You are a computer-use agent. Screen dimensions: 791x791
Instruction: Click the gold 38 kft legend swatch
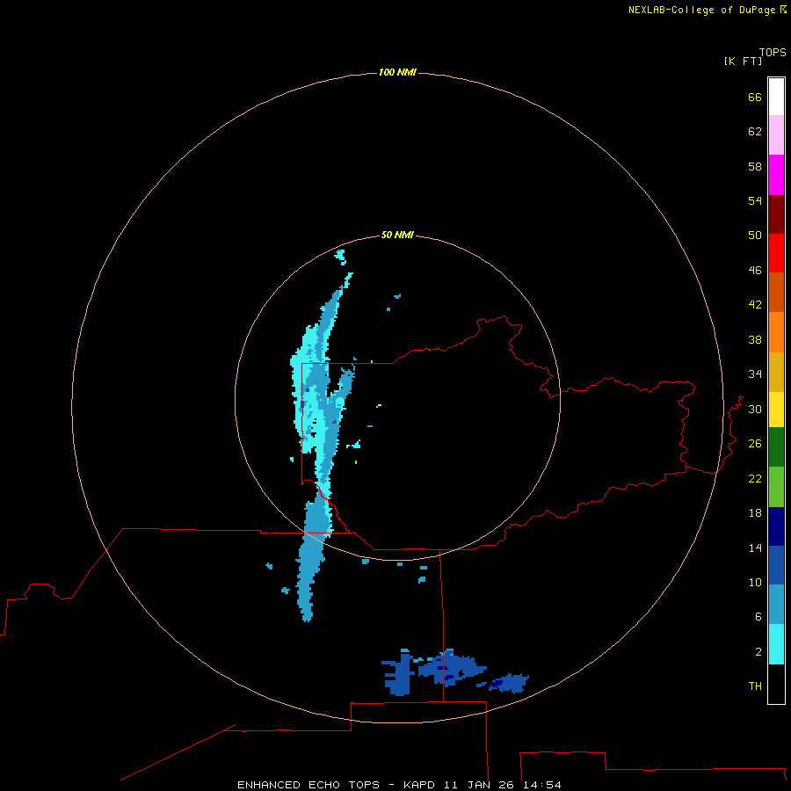tap(776, 372)
